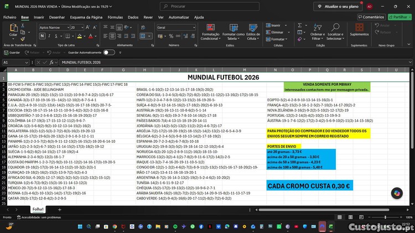The image size is (415, 233).
Task: Switch to Page Break Preview icon
Action: (x=361, y=218)
